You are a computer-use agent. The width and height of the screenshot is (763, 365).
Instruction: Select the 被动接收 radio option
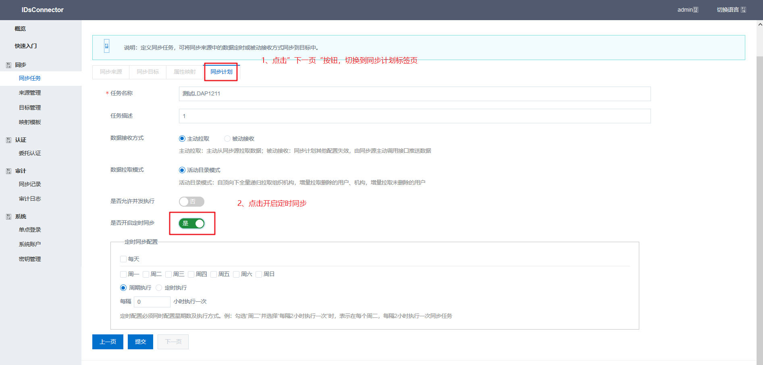point(227,139)
